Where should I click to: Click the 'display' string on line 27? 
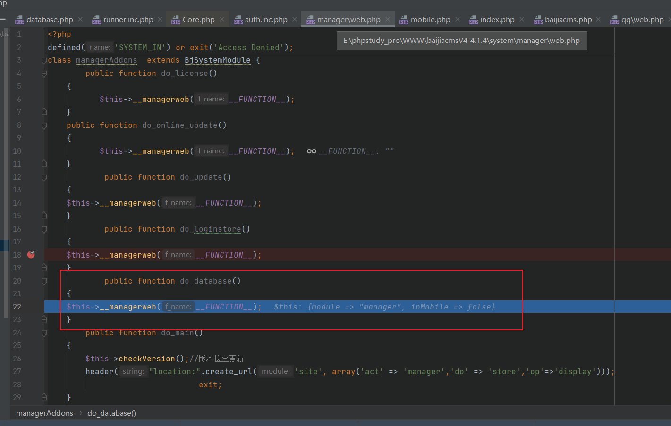click(575, 371)
